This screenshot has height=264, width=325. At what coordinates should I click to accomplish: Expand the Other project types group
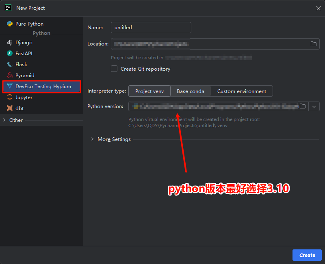point(4,120)
